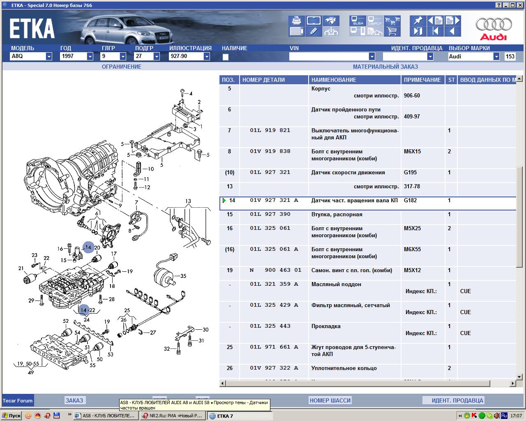Viewport: 526px width, 421px height.
Task: Click the НОМЕР ШАССИ button
Action: tap(330, 400)
